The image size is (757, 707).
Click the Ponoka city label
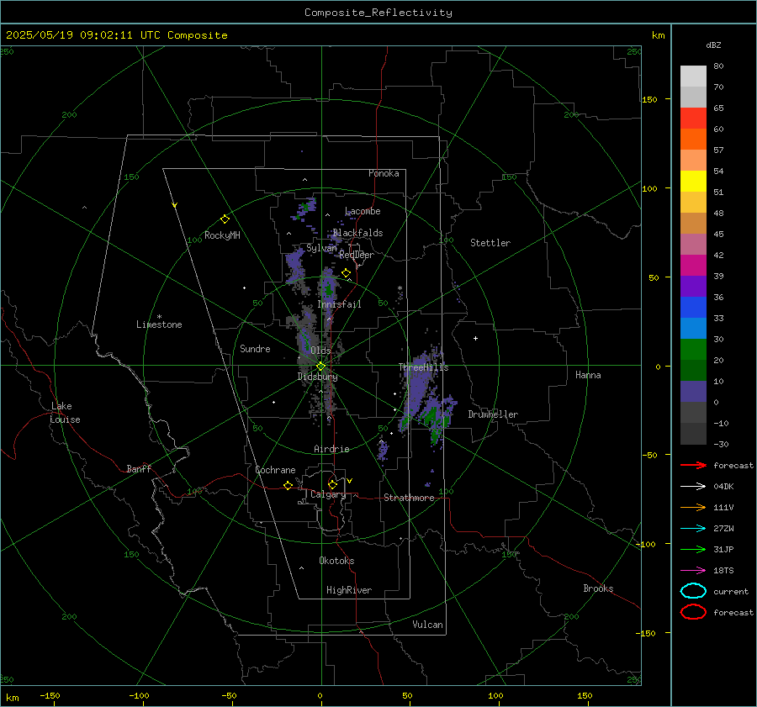point(384,173)
